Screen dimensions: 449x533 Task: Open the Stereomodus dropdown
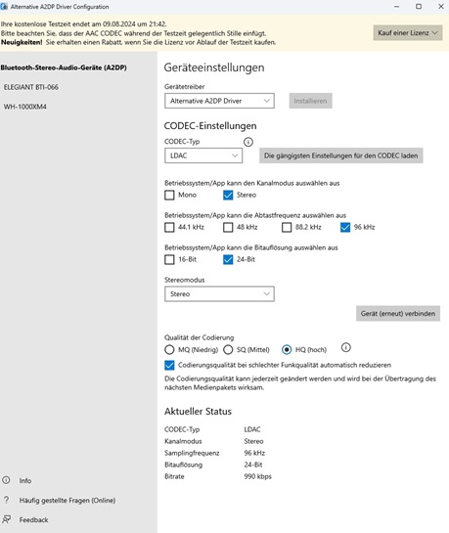coord(219,294)
